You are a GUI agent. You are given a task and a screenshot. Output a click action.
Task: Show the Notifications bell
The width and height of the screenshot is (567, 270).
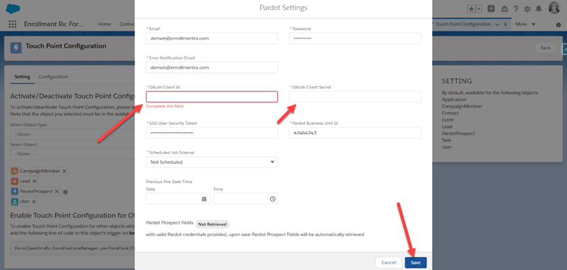[538, 8]
